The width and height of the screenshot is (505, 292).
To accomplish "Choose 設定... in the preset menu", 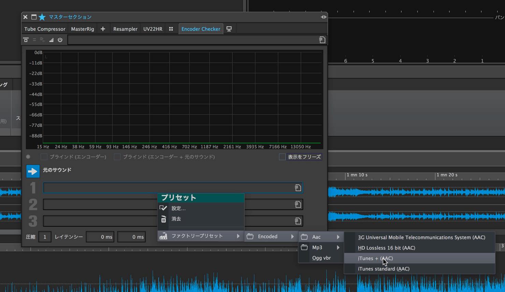I will click(x=201, y=208).
